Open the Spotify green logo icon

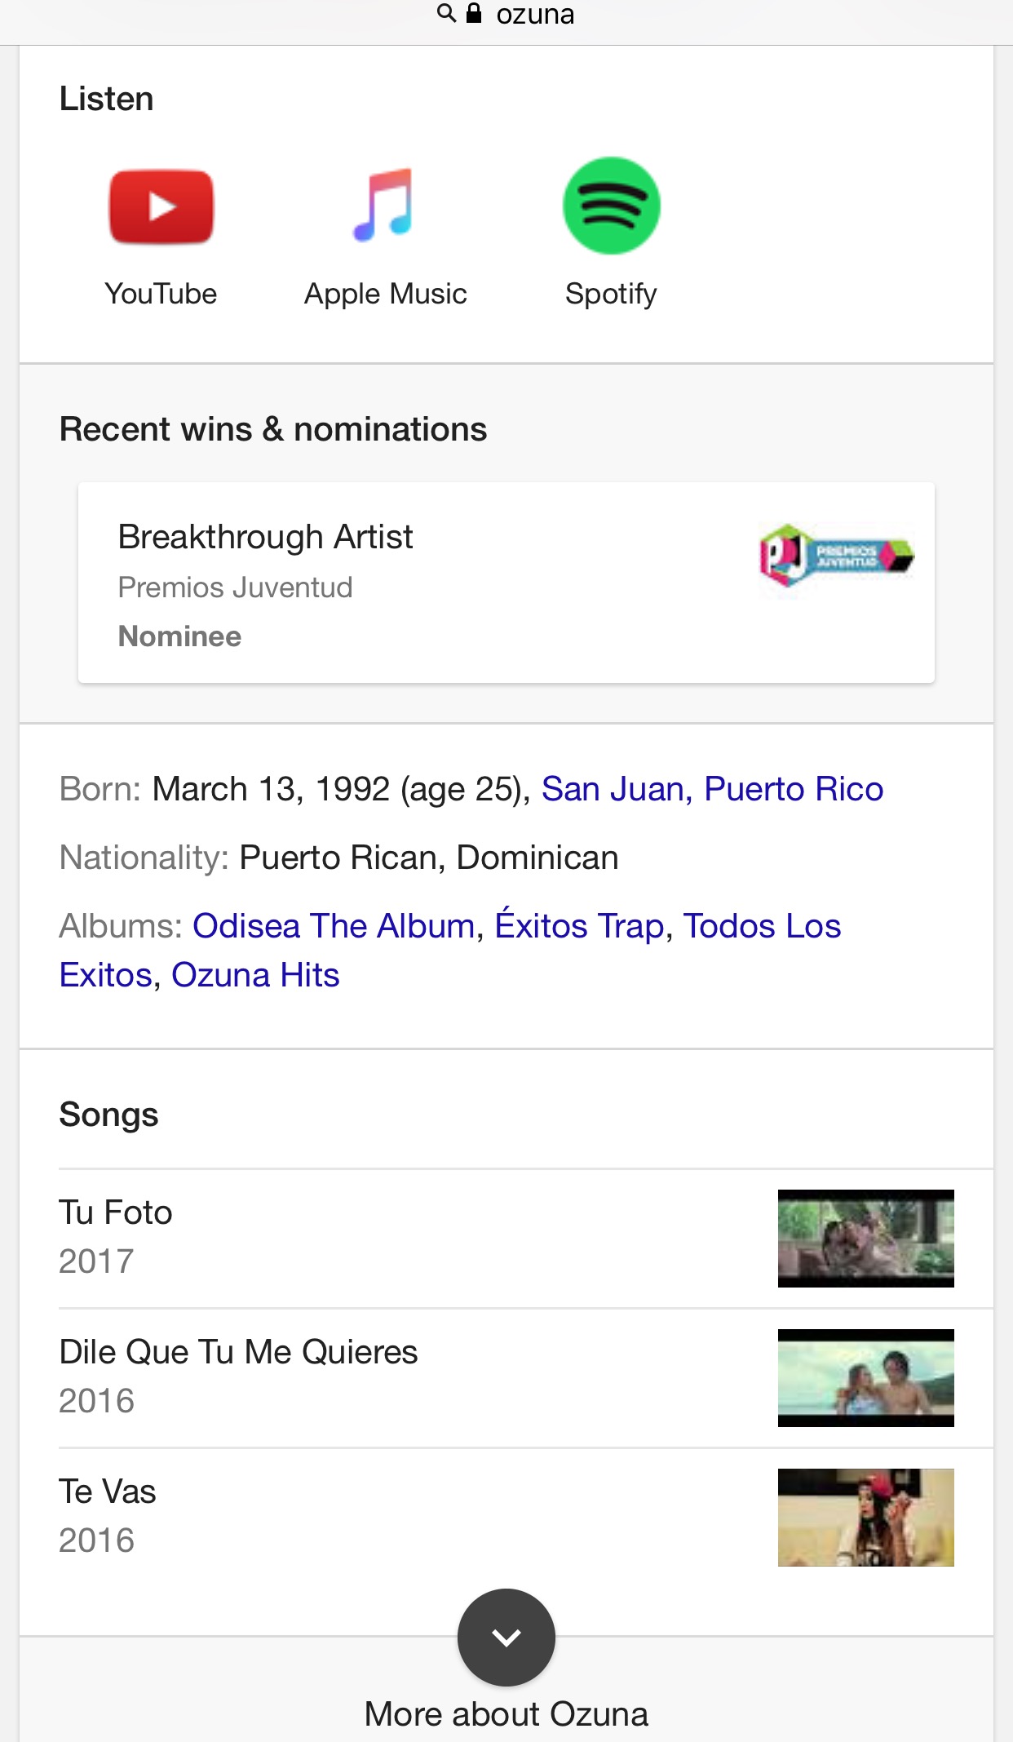click(611, 206)
